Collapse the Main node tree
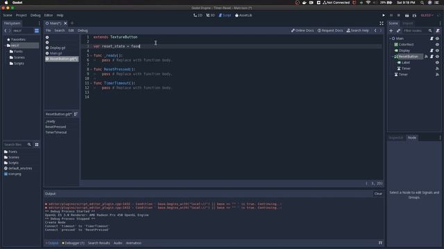Viewport: 444px width, 249px height. pyautogui.click(x=390, y=39)
